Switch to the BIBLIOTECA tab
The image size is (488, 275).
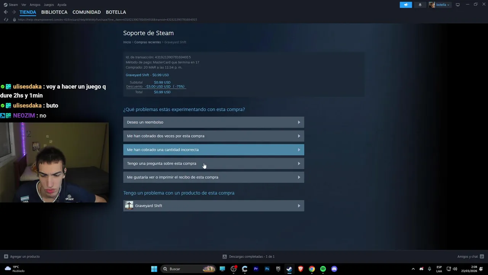tap(54, 12)
